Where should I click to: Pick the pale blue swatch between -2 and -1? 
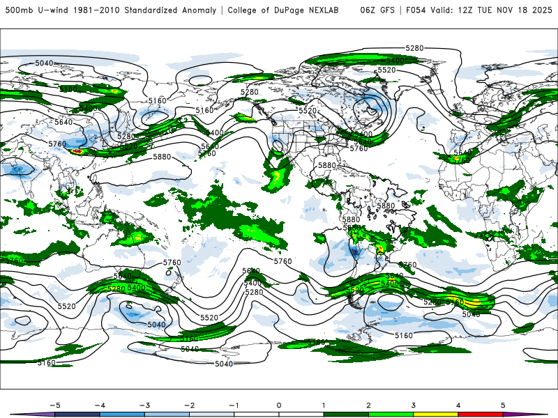tap(212, 415)
